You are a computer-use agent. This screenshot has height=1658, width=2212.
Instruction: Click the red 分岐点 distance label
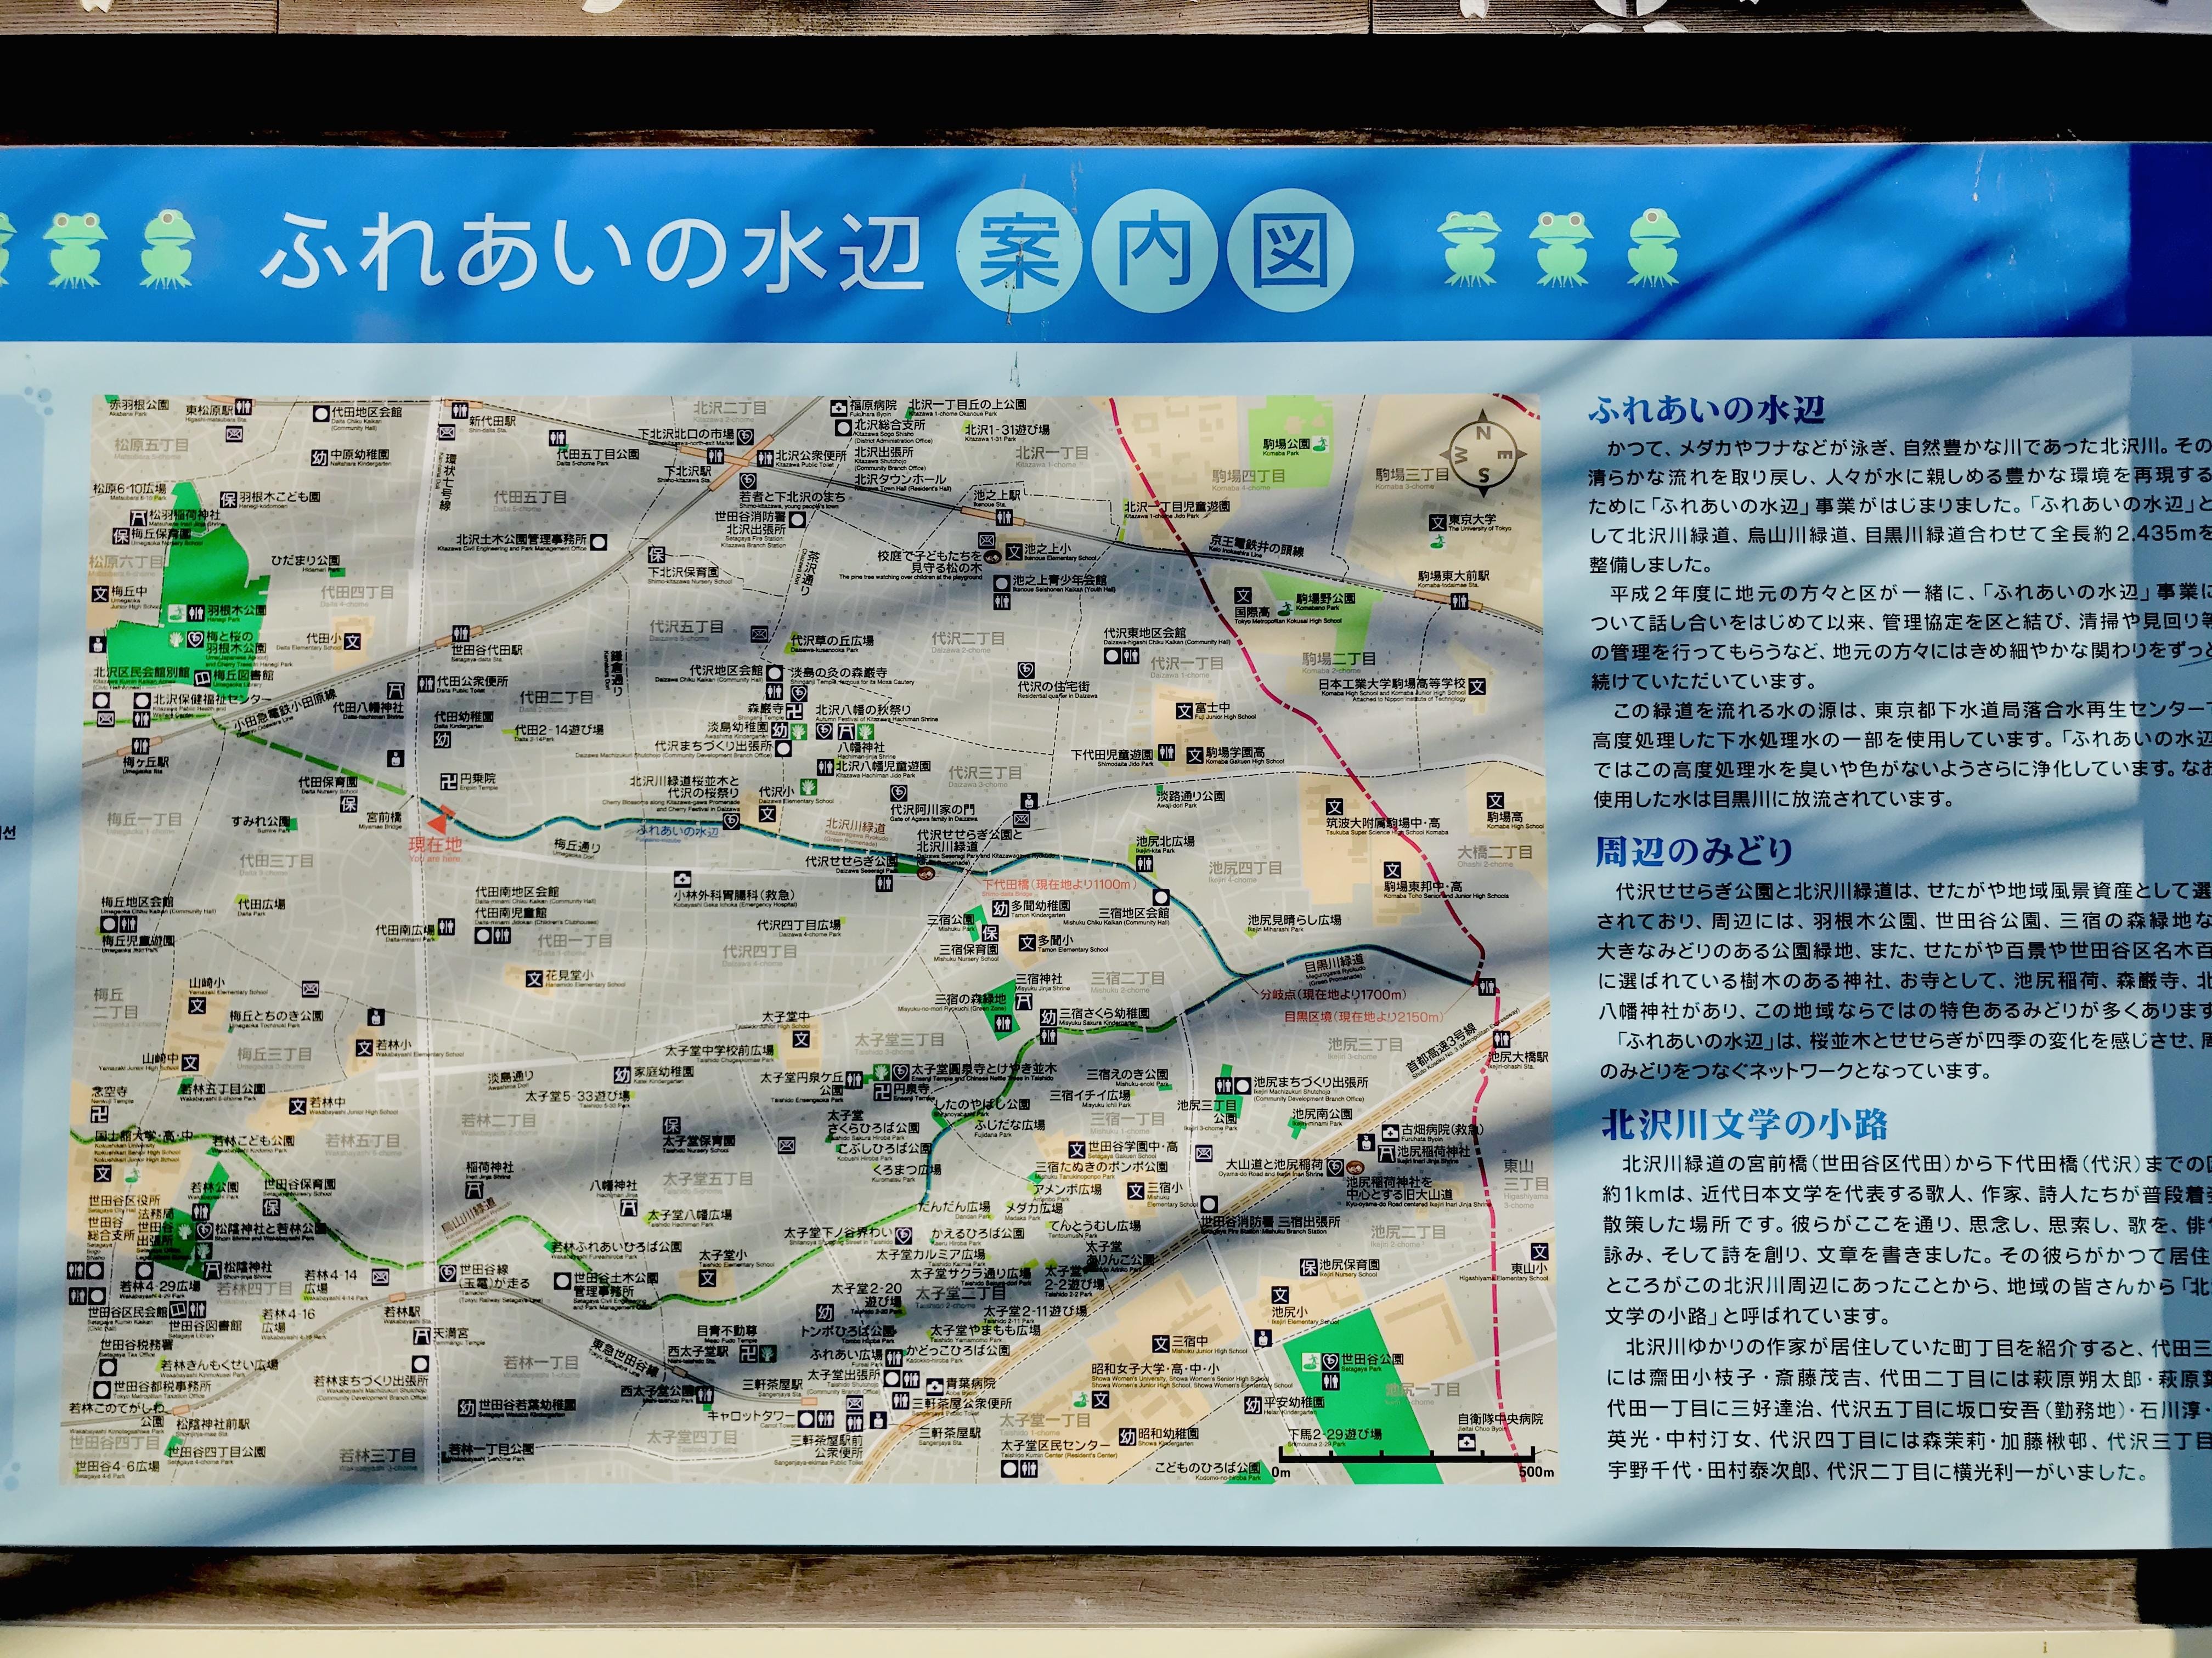pyautogui.click(x=1332, y=995)
